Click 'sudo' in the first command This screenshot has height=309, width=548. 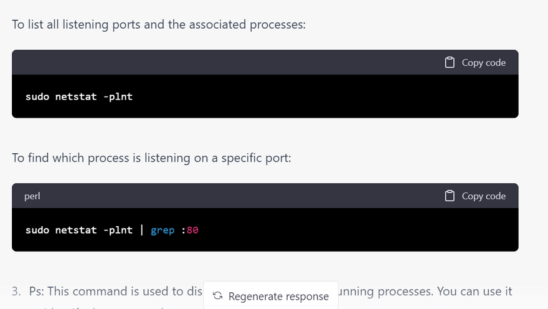[x=37, y=97]
